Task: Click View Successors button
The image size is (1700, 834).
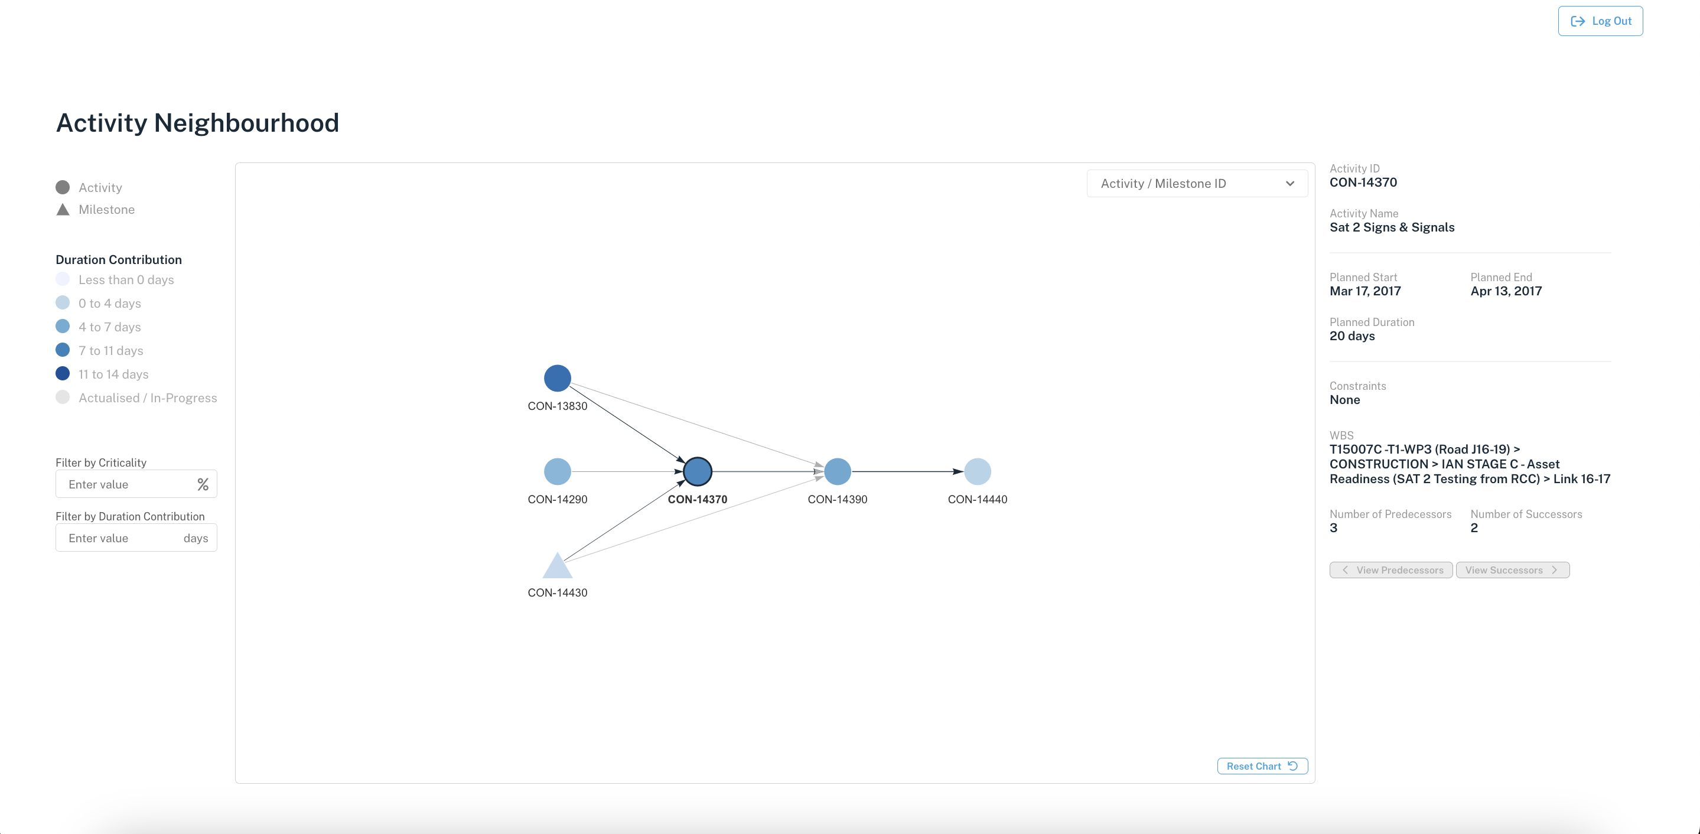Action: point(1513,570)
